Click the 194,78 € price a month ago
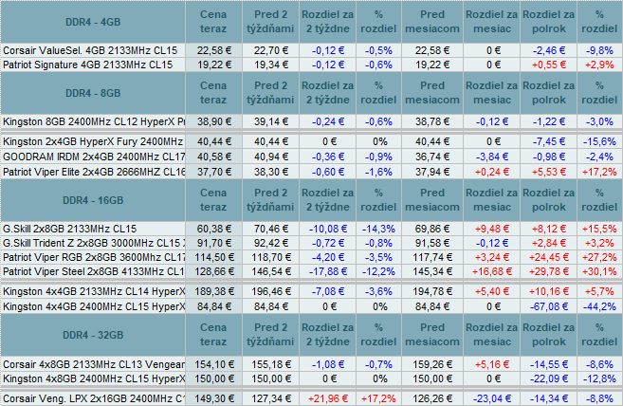This screenshot has height=406, width=623. (x=432, y=292)
